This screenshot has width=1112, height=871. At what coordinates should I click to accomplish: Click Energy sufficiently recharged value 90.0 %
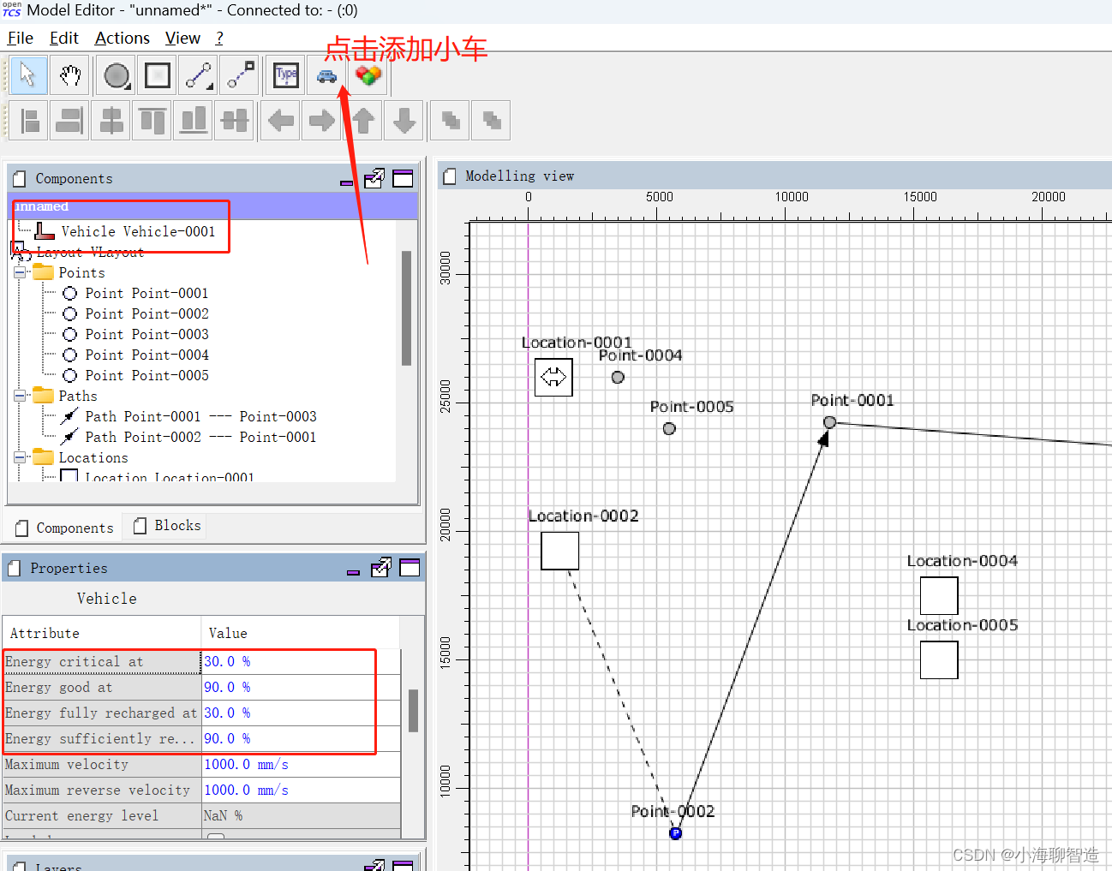point(301,738)
